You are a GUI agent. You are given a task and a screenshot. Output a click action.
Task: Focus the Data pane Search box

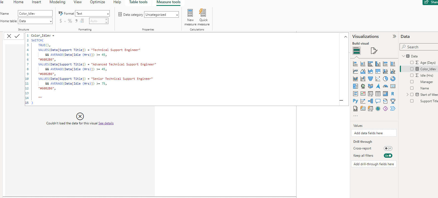(x=419, y=47)
